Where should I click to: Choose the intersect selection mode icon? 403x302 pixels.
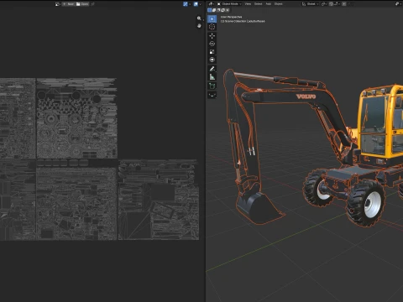click(x=228, y=10)
